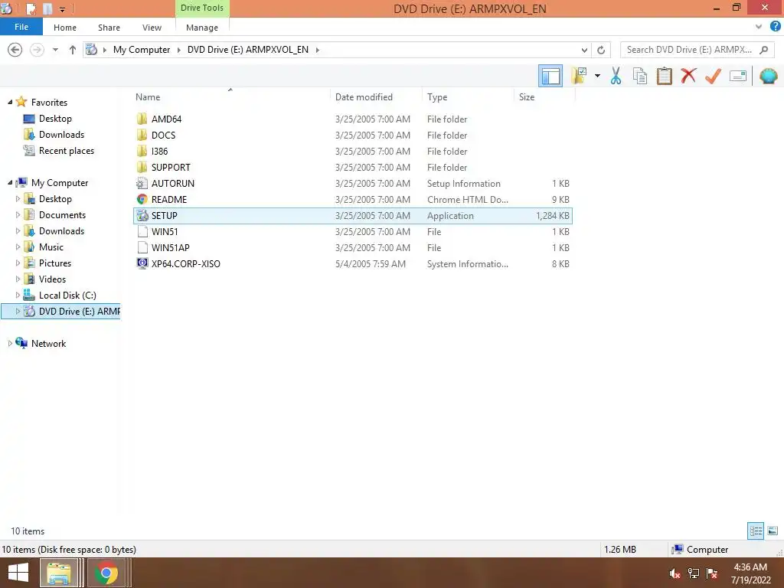The height and width of the screenshot is (588, 784).
Task: Click DVD Drive (E:) ARMPXVOL_EN breadcrumb
Action: (x=248, y=50)
